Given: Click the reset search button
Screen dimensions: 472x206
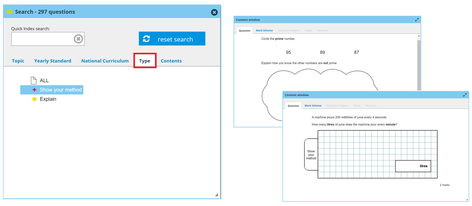Looking at the screenshot, I should (x=172, y=39).
